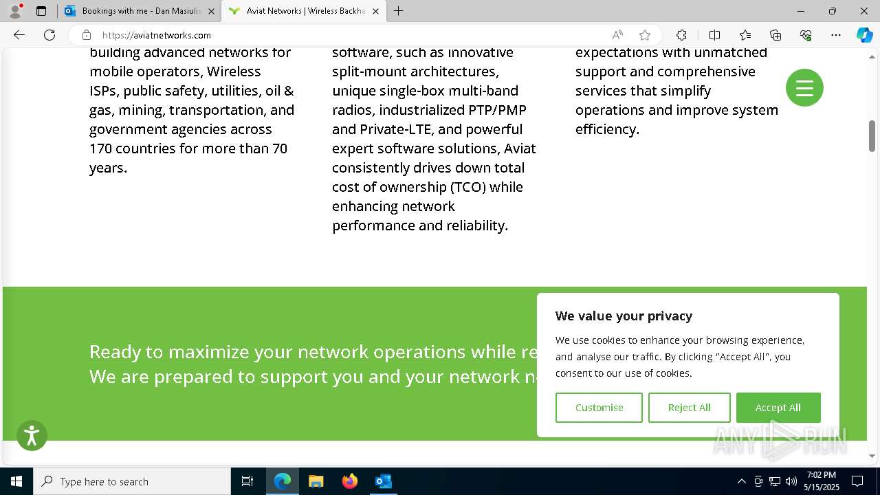Open Browser essentials heart icon
This screenshot has height=495, width=880.
806,35
